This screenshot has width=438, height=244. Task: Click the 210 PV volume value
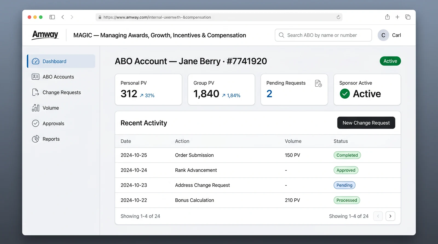292,200
